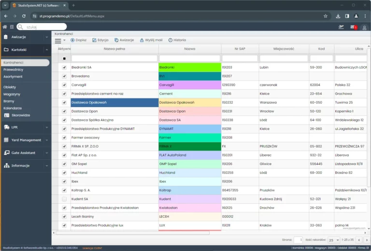The height and width of the screenshot is (251, 371).
Task: Toggle the Aktywne checkbox for Ibex
Action: pos(64,181)
